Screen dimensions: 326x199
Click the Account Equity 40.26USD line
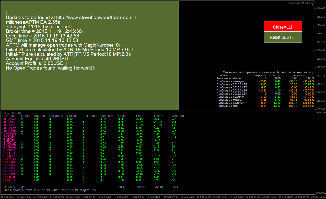coord(37,59)
